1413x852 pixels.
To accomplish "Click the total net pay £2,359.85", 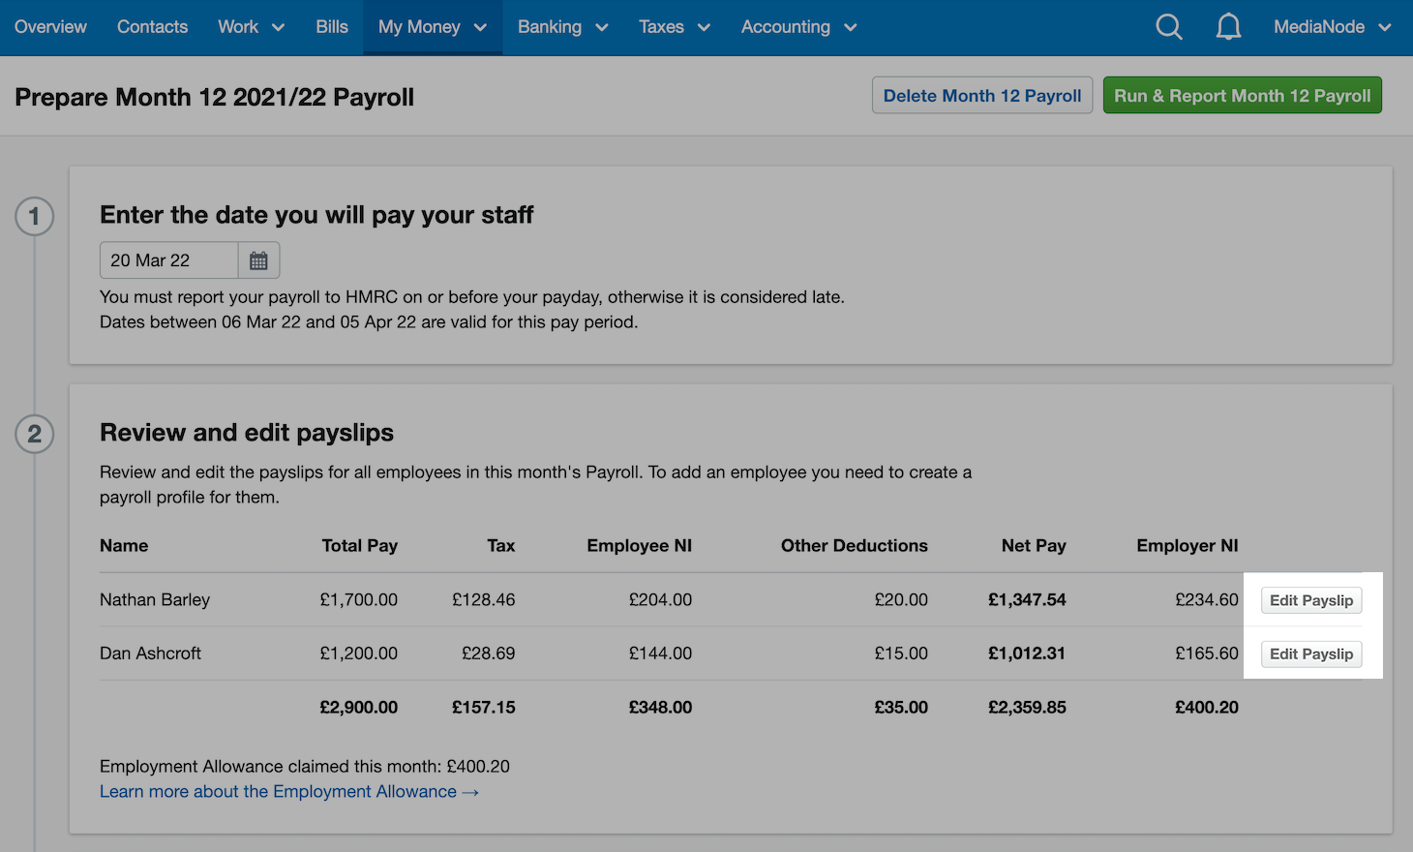I will coord(1027,708).
